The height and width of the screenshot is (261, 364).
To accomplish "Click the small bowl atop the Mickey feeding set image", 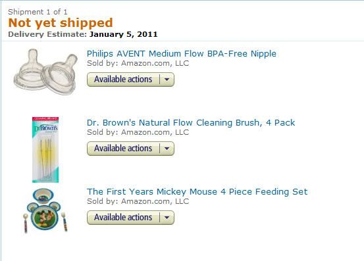I will pos(43,195).
